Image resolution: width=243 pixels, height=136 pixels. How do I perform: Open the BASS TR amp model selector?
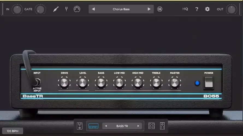pyautogui.click(x=122, y=126)
